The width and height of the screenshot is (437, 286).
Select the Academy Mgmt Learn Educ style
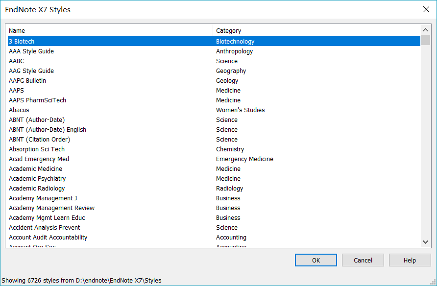click(x=214, y=217)
